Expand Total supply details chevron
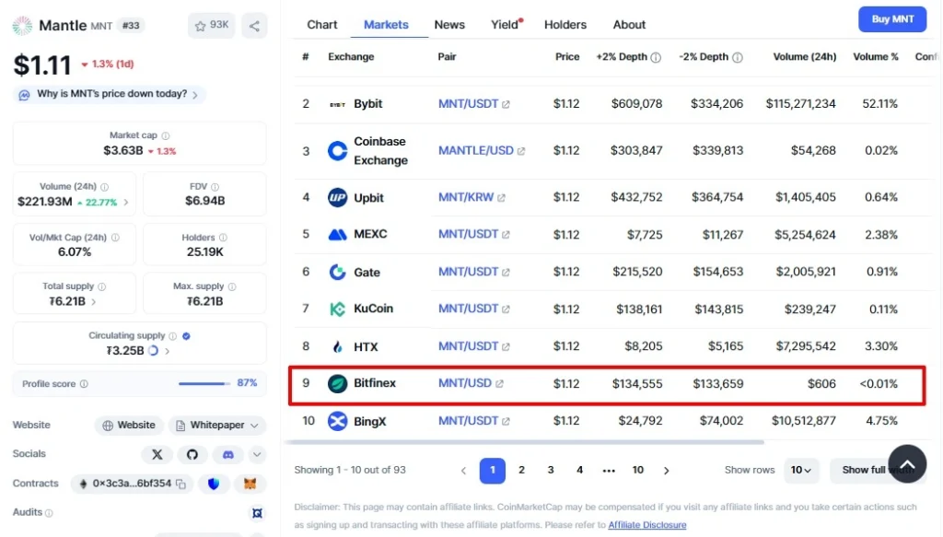 click(x=94, y=302)
